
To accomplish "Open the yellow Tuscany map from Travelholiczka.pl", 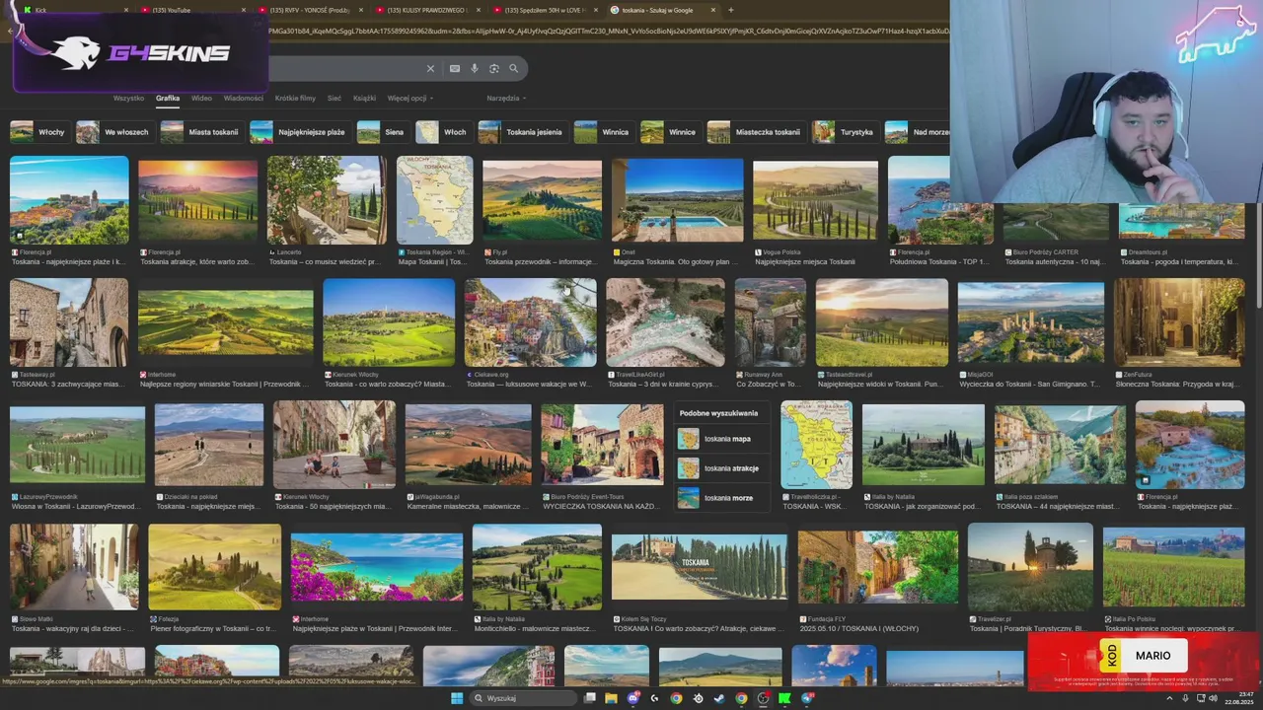I will [x=816, y=445].
